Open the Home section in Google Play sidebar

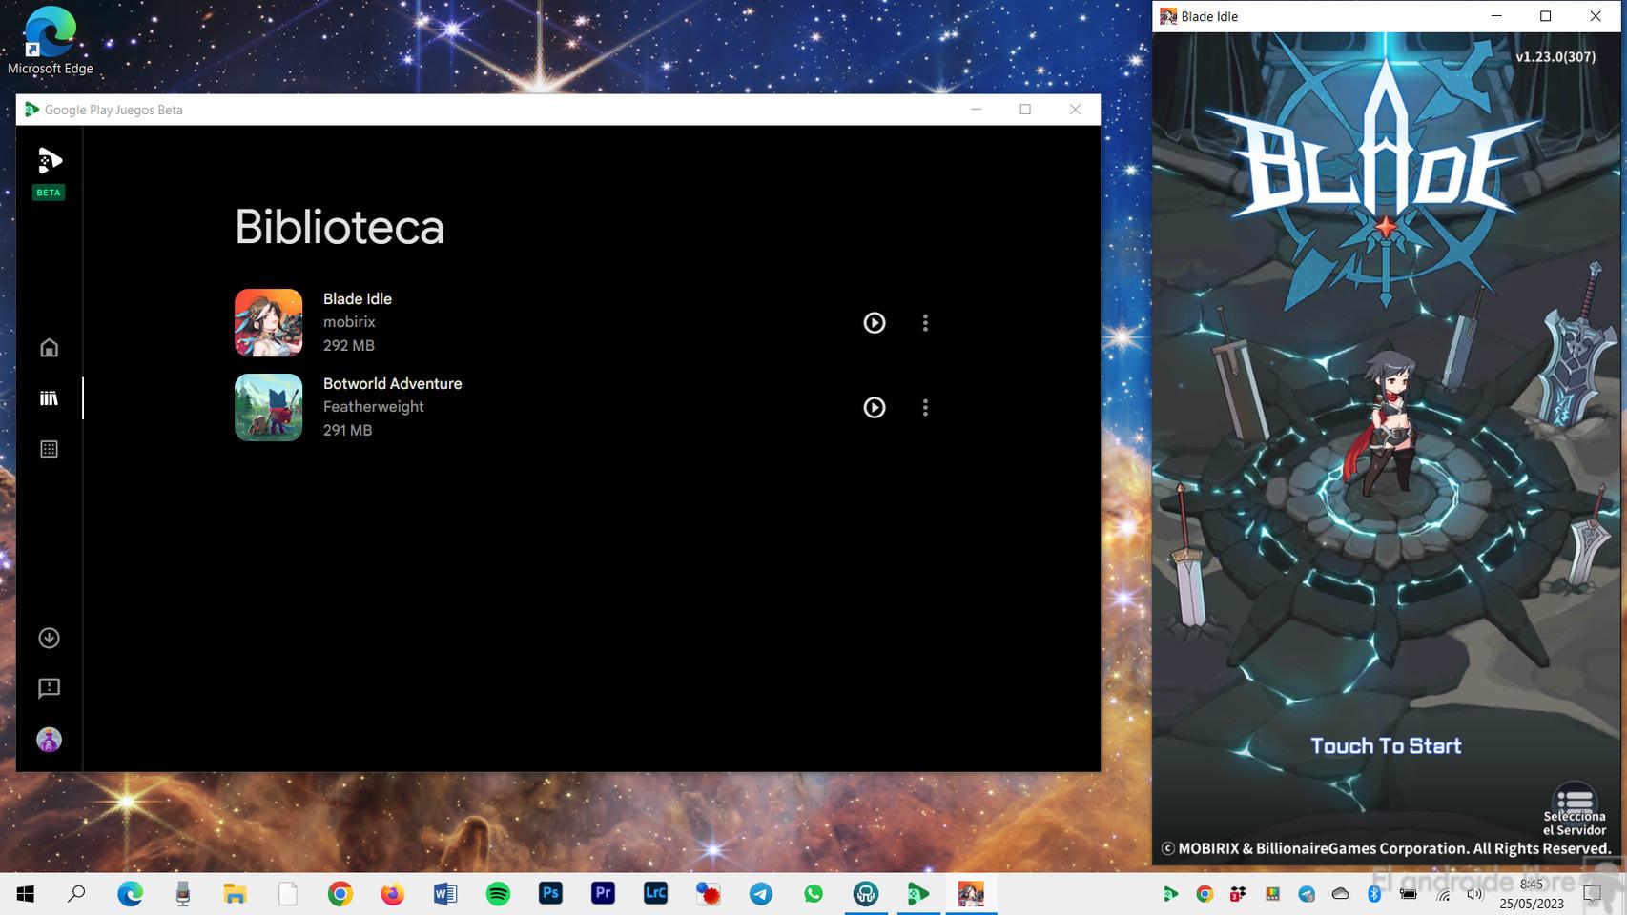pyautogui.click(x=49, y=348)
